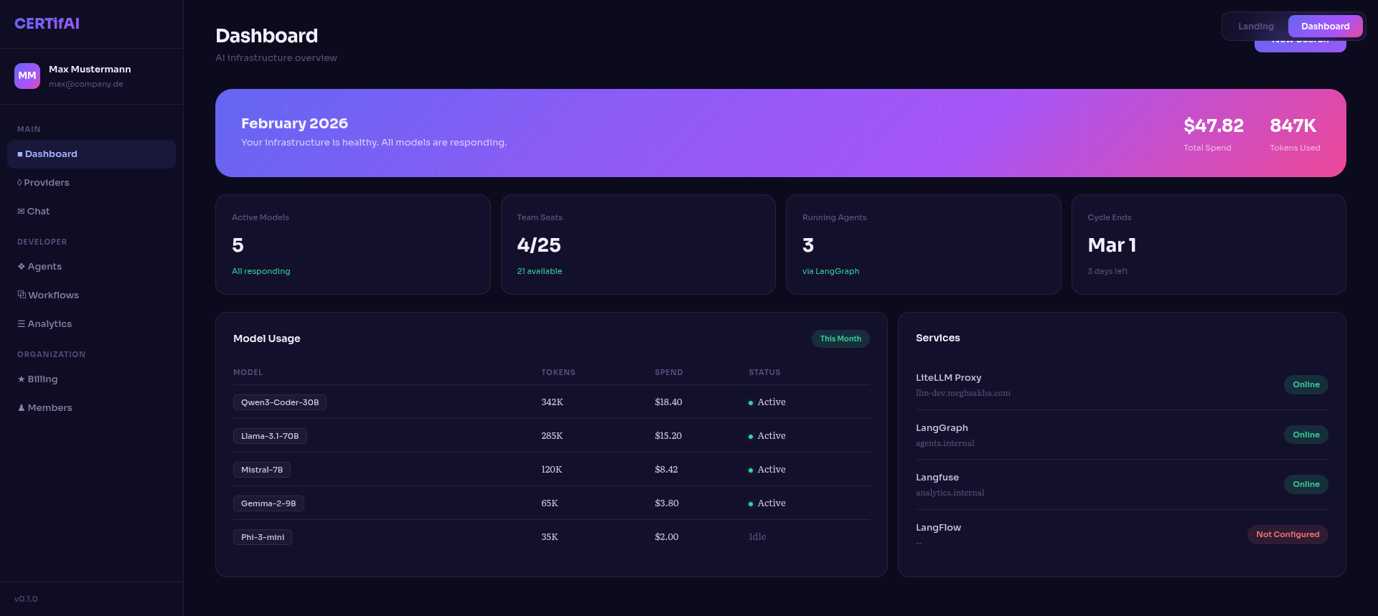1378x616 pixels.
Task: Click the CERTifAI logo
Action: (47, 24)
